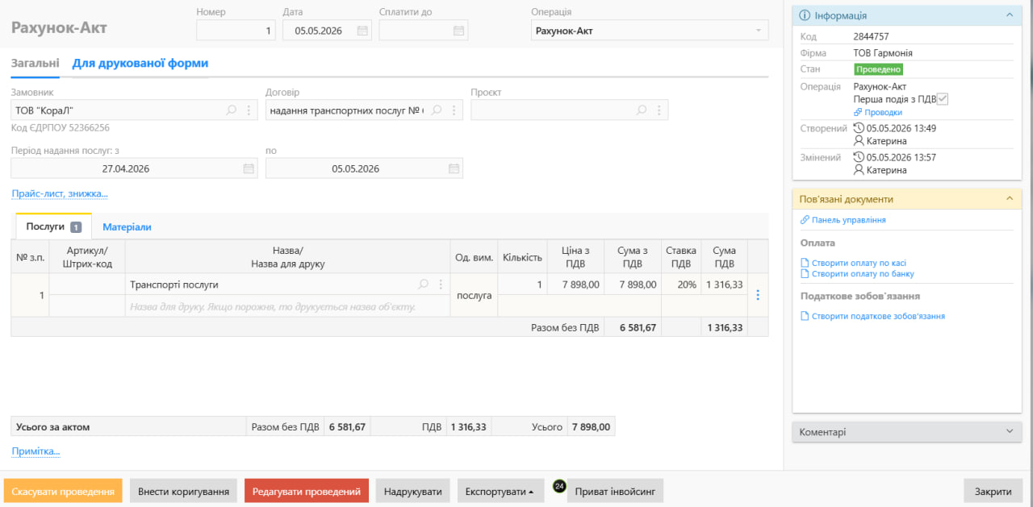Open calendar icon in Сплатити до field
Image resolution: width=1033 pixels, height=507 pixels.
pos(458,31)
